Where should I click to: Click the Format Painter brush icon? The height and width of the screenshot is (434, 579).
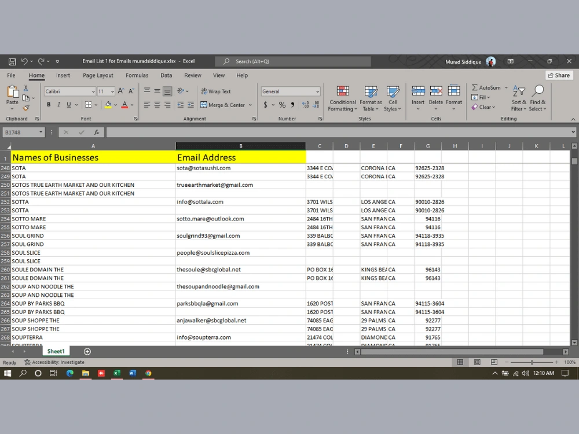click(26, 108)
